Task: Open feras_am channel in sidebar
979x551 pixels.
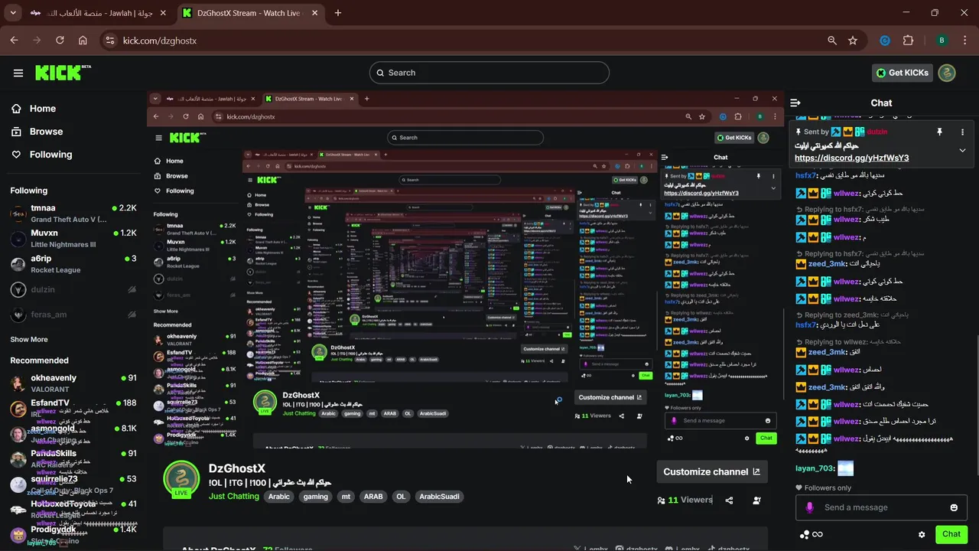Action: coord(73,315)
